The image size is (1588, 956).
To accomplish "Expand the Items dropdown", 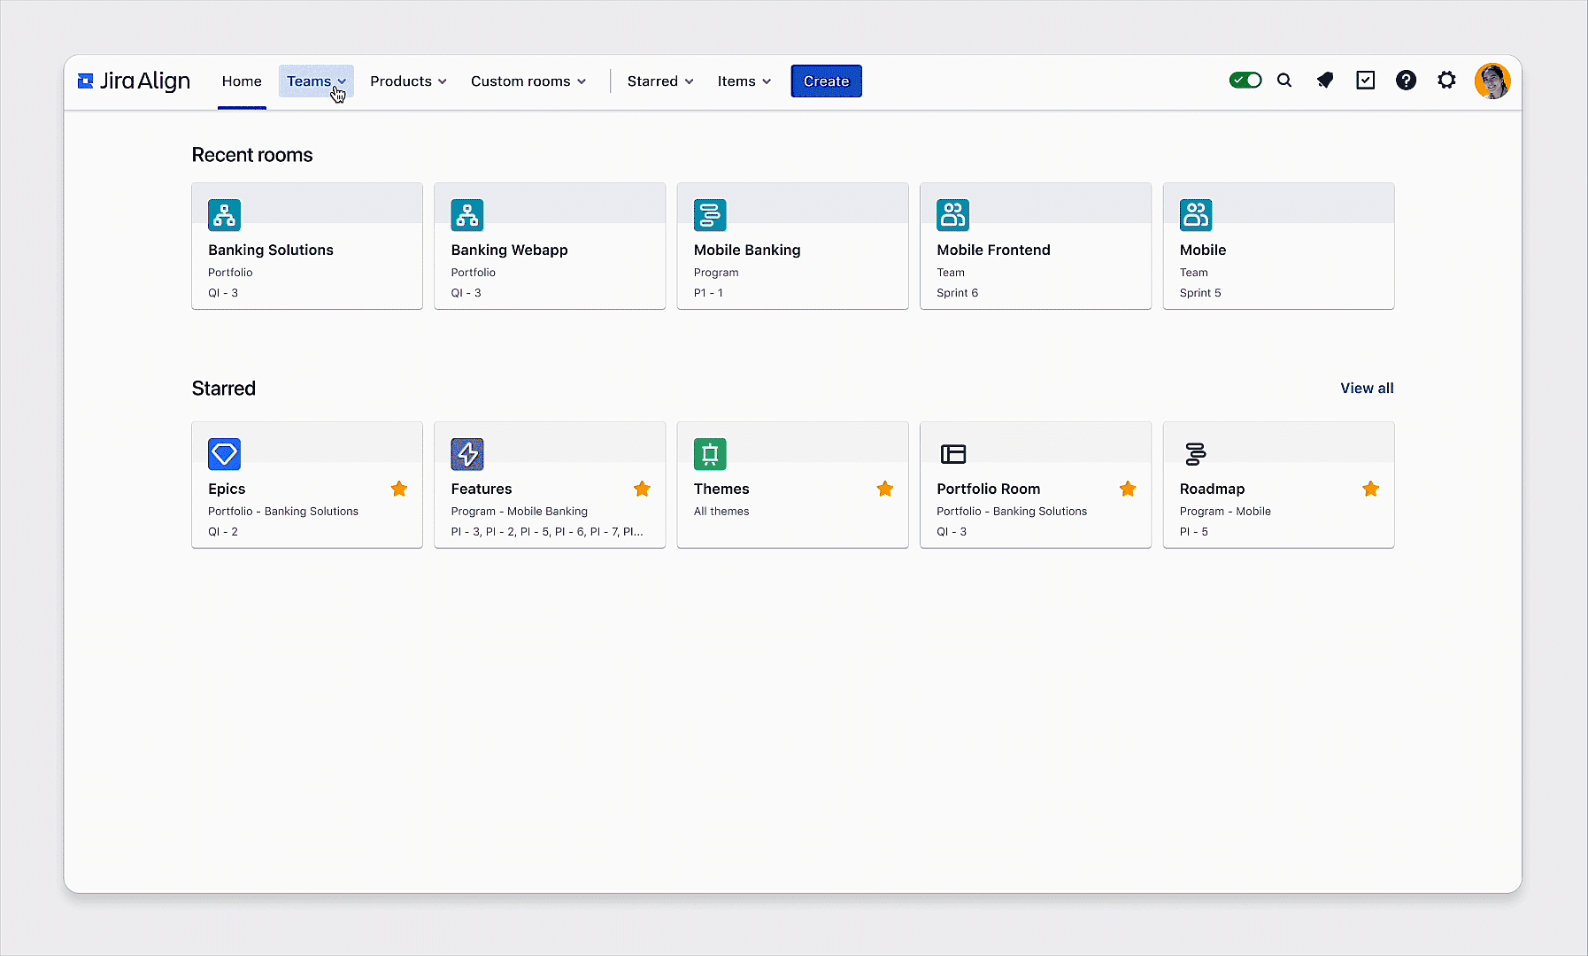I will point(743,81).
